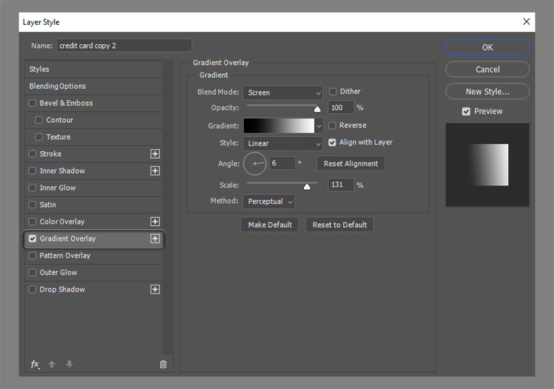554x389 pixels.
Task: Click the Scale slider handle
Action: click(307, 187)
